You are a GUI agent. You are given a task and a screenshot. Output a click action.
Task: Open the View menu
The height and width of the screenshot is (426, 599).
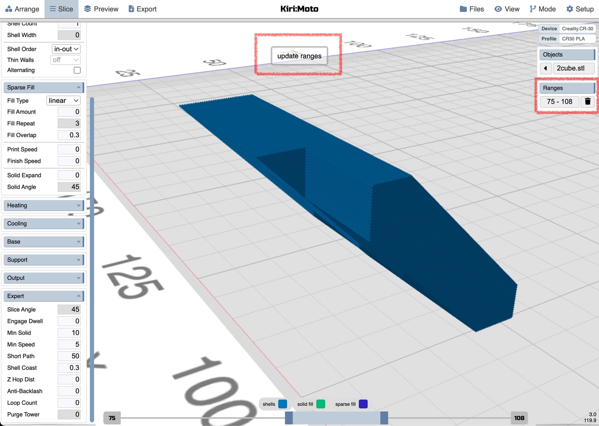(x=507, y=9)
